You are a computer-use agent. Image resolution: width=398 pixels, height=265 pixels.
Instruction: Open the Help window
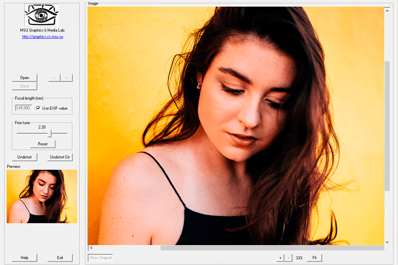[24, 258]
